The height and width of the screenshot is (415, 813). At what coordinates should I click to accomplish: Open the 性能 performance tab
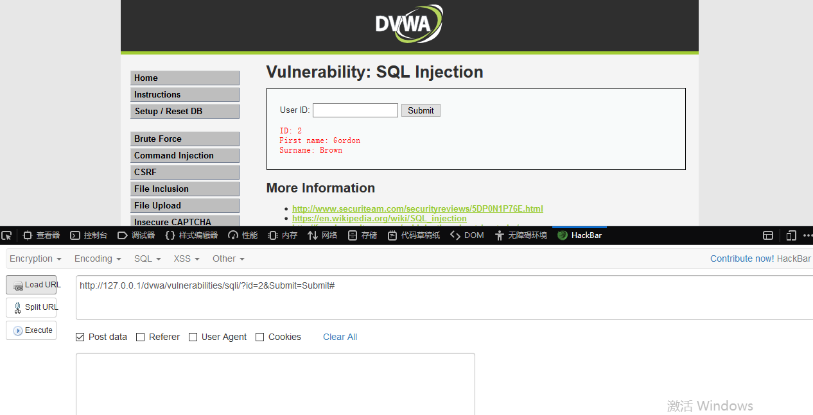point(243,235)
